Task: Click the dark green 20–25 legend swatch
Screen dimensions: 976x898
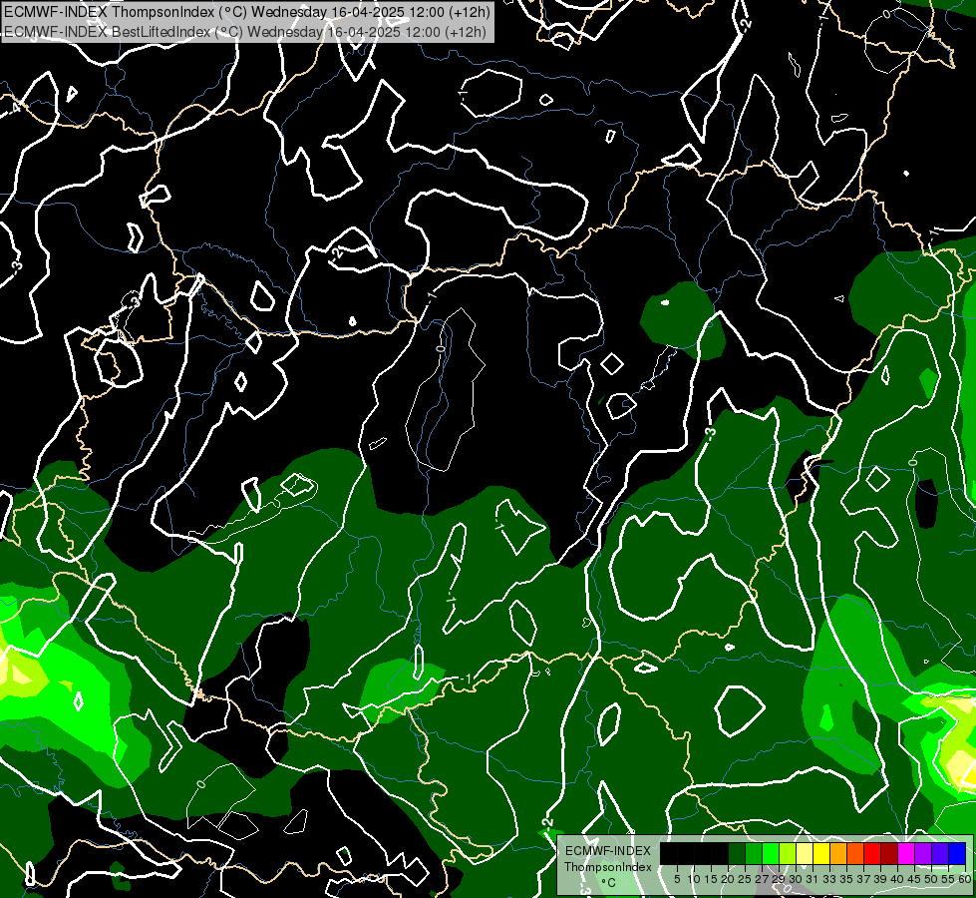Action: pyautogui.click(x=737, y=853)
